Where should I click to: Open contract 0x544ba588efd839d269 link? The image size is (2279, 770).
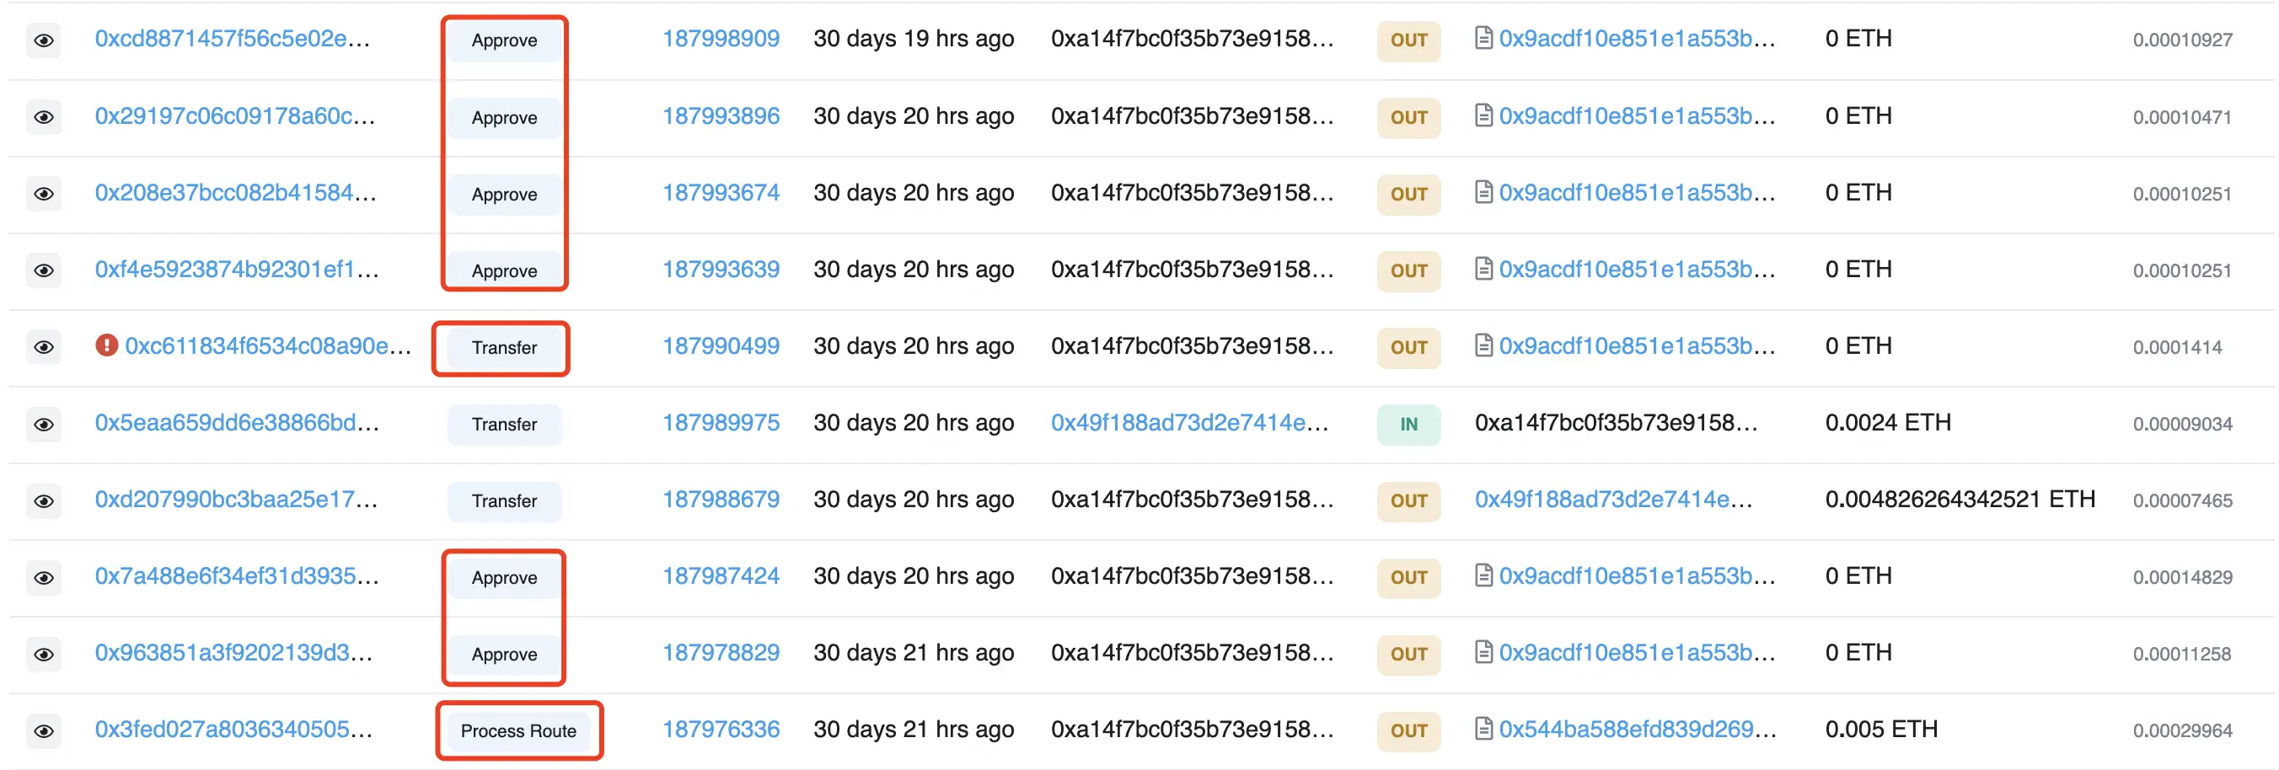1636,730
